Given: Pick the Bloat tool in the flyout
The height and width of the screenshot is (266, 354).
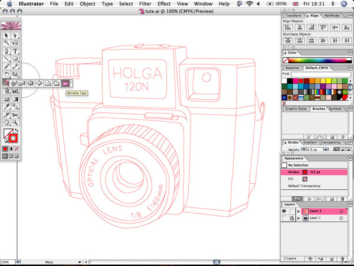Looking at the screenshot, I should pos(40,83).
